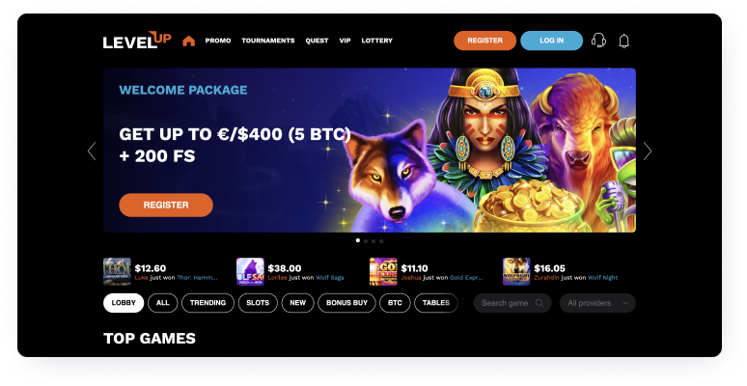747x386 pixels.
Task: Open Wolf Saga game thumbnail
Action: point(250,271)
